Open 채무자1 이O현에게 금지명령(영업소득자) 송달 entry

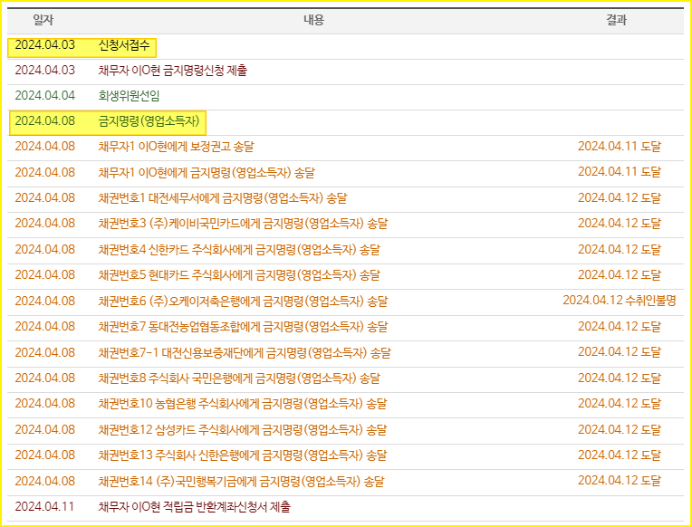(x=207, y=173)
